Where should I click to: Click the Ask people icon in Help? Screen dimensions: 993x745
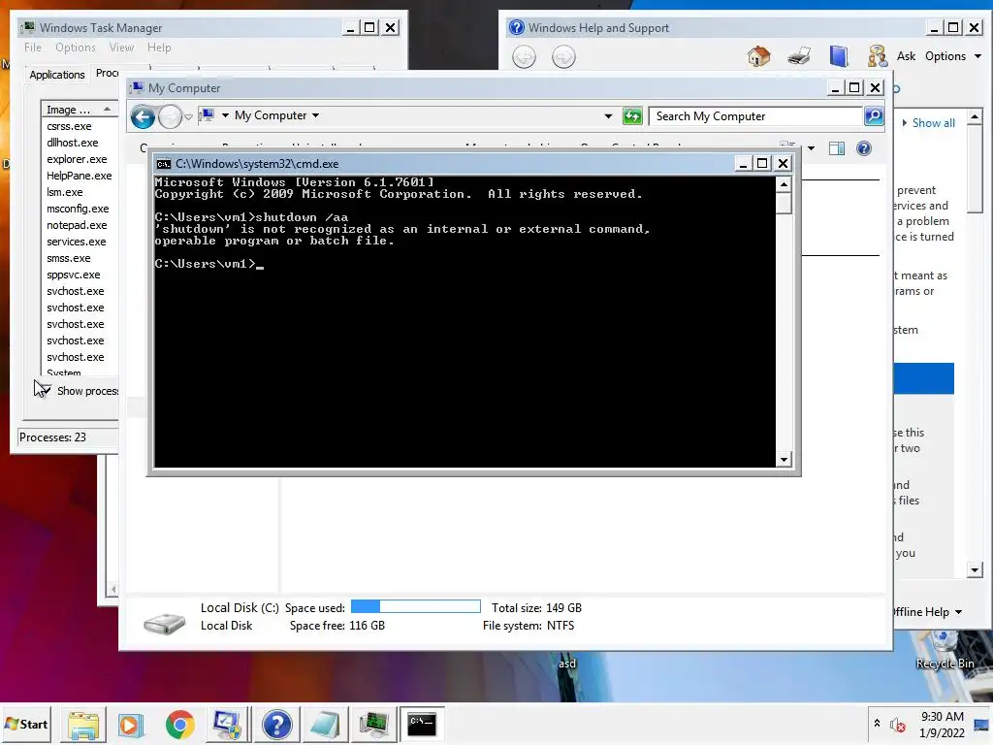click(x=878, y=56)
